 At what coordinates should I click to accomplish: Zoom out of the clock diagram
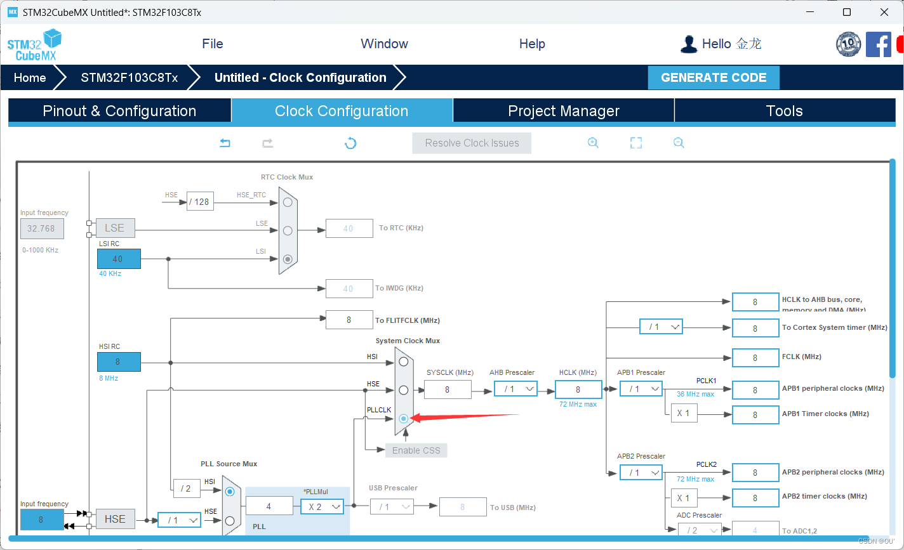tap(679, 143)
